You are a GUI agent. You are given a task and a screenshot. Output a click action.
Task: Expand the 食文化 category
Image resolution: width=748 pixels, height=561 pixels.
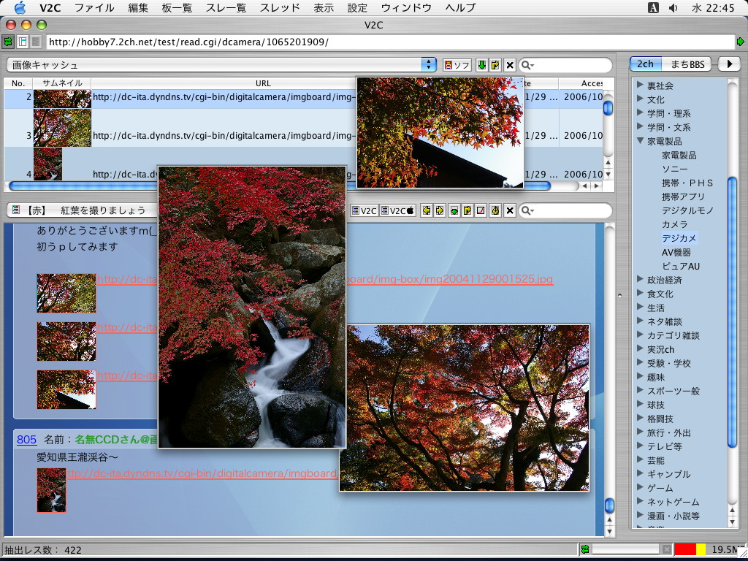[640, 293]
